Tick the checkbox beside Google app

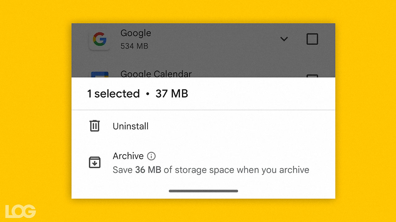click(312, 39)
